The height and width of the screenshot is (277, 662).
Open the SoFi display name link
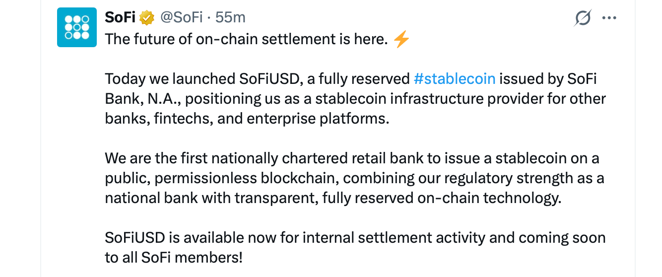[120, 17]
